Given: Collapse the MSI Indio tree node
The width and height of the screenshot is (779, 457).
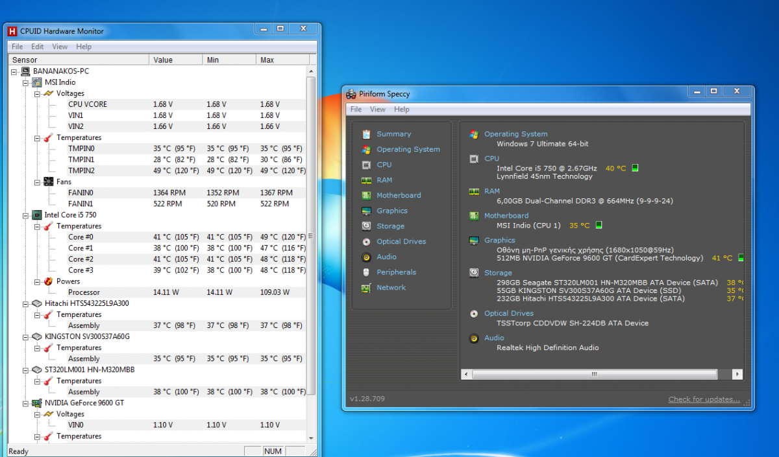Looking at the screenshot, I should pyautogui.click(x=26, y=82).
